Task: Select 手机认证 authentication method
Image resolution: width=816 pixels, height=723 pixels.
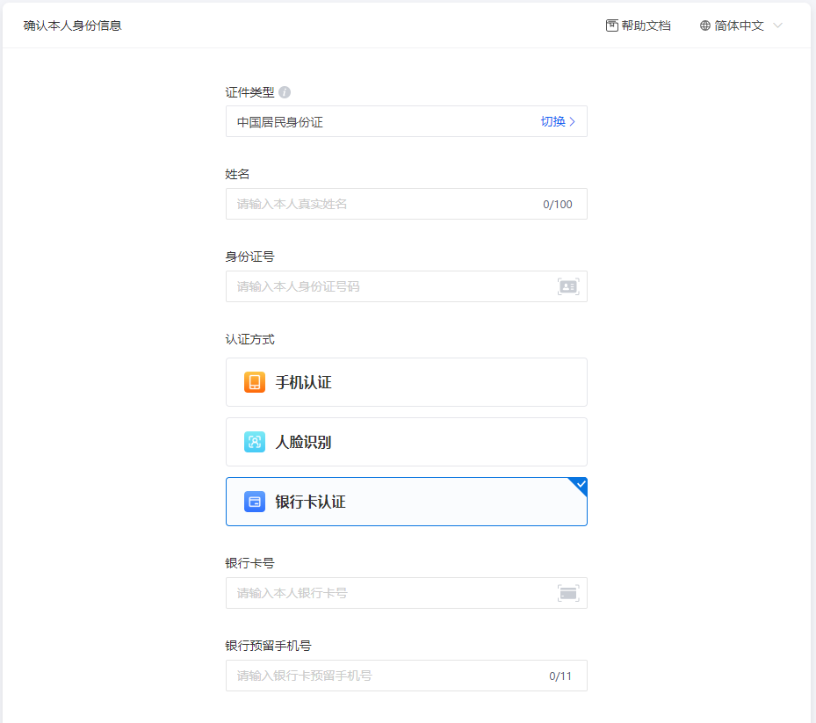Action: pyautogui.click(x=406, y=382)
